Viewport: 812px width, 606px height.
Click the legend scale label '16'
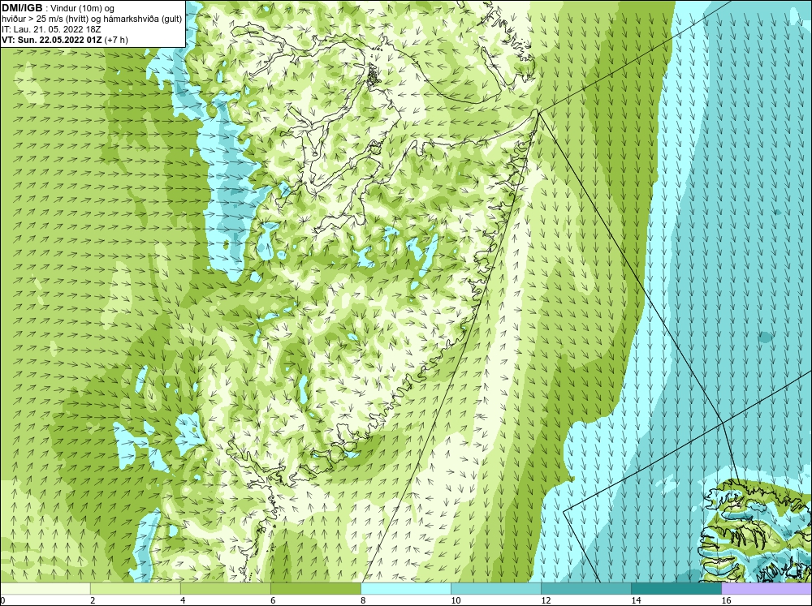point(726,600)
